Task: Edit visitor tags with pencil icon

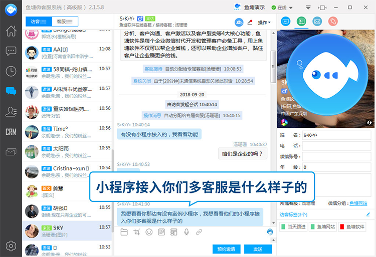Action: click(368, 214)
